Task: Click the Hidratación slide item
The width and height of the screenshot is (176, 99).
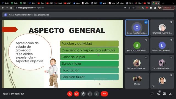Action: (89, 70)
